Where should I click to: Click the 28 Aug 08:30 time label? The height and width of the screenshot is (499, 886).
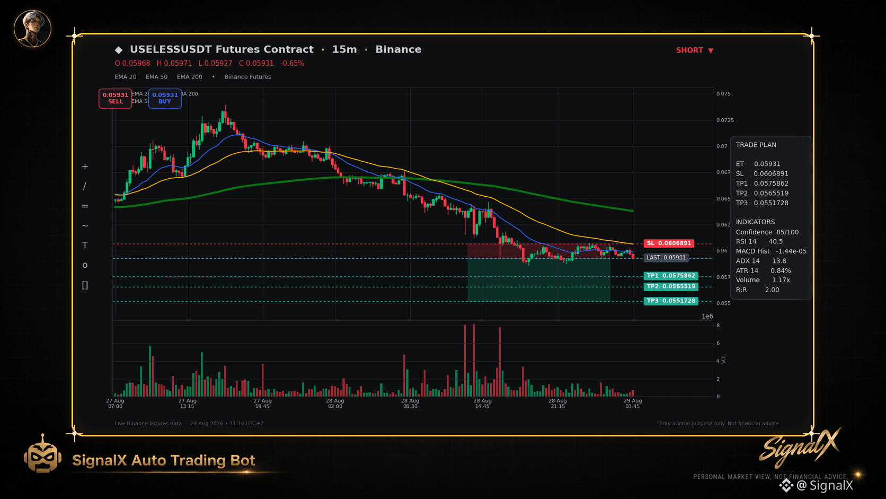tap(410, 404)
